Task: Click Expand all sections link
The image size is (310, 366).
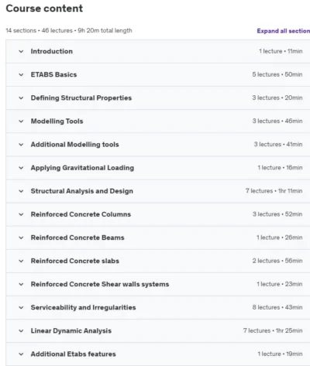Action: tap(284, 31)
